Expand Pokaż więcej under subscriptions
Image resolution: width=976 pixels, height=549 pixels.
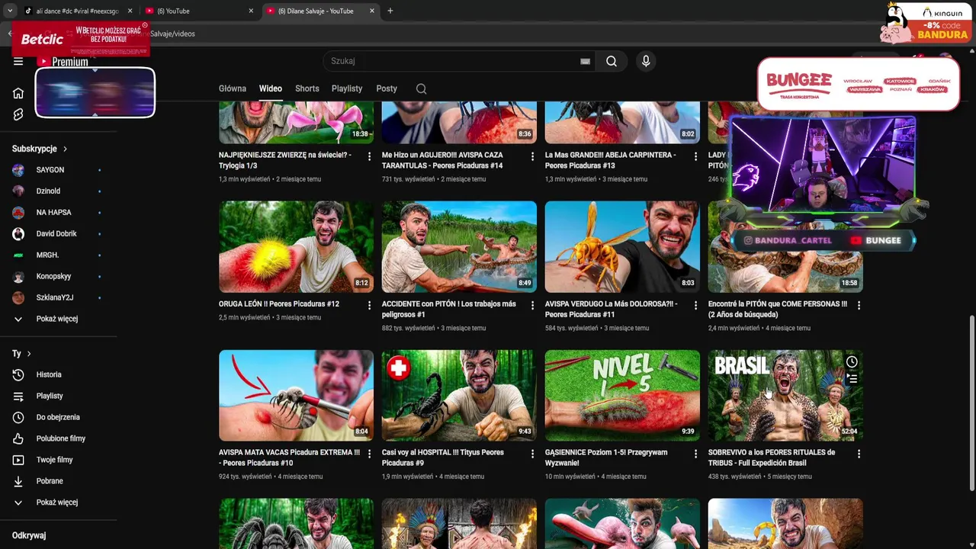59,319
